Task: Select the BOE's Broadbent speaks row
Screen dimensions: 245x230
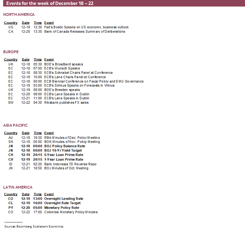Action: (63, 64)
